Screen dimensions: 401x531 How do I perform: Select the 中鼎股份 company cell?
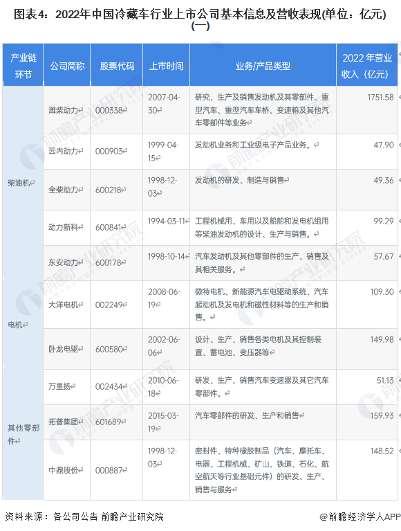pyautogui.click(x=65, y=470)
